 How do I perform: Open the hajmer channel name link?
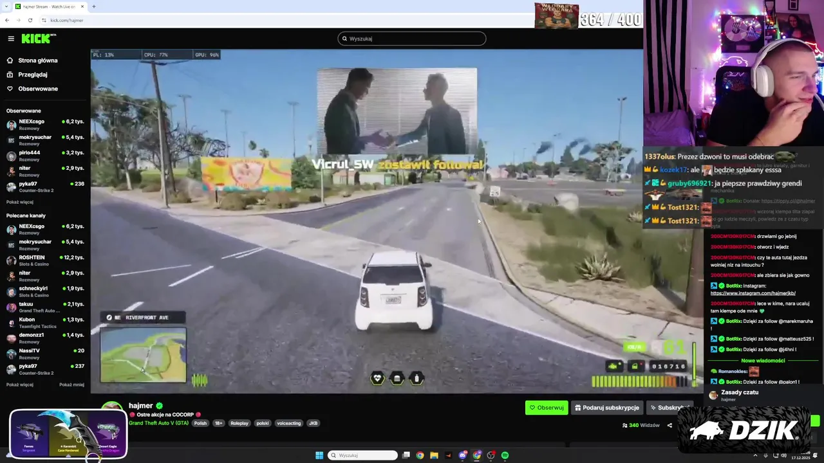pyautogui.click(x=141, y=406)
